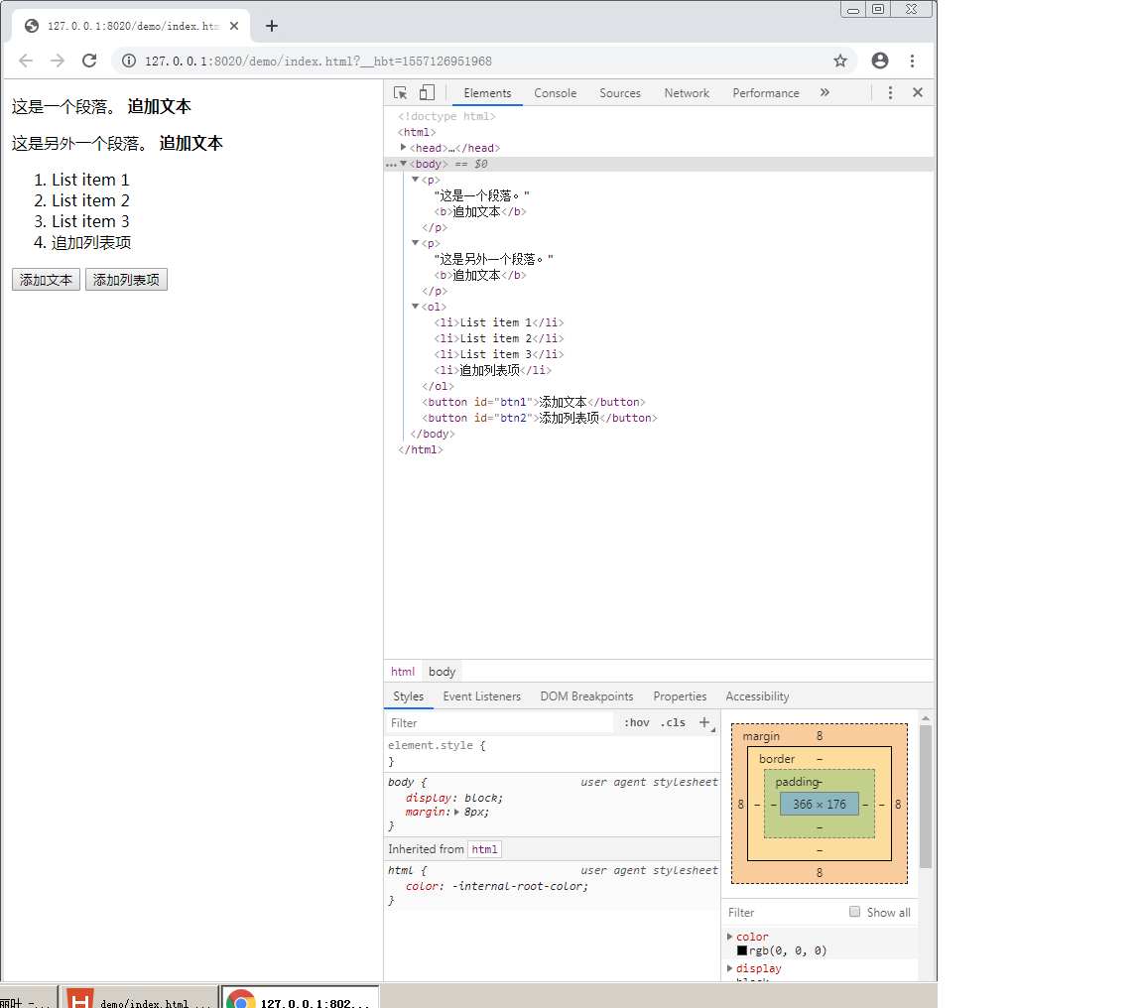Toggle the .cls class editor
Screen dimensions: 1143x1008
673,723
